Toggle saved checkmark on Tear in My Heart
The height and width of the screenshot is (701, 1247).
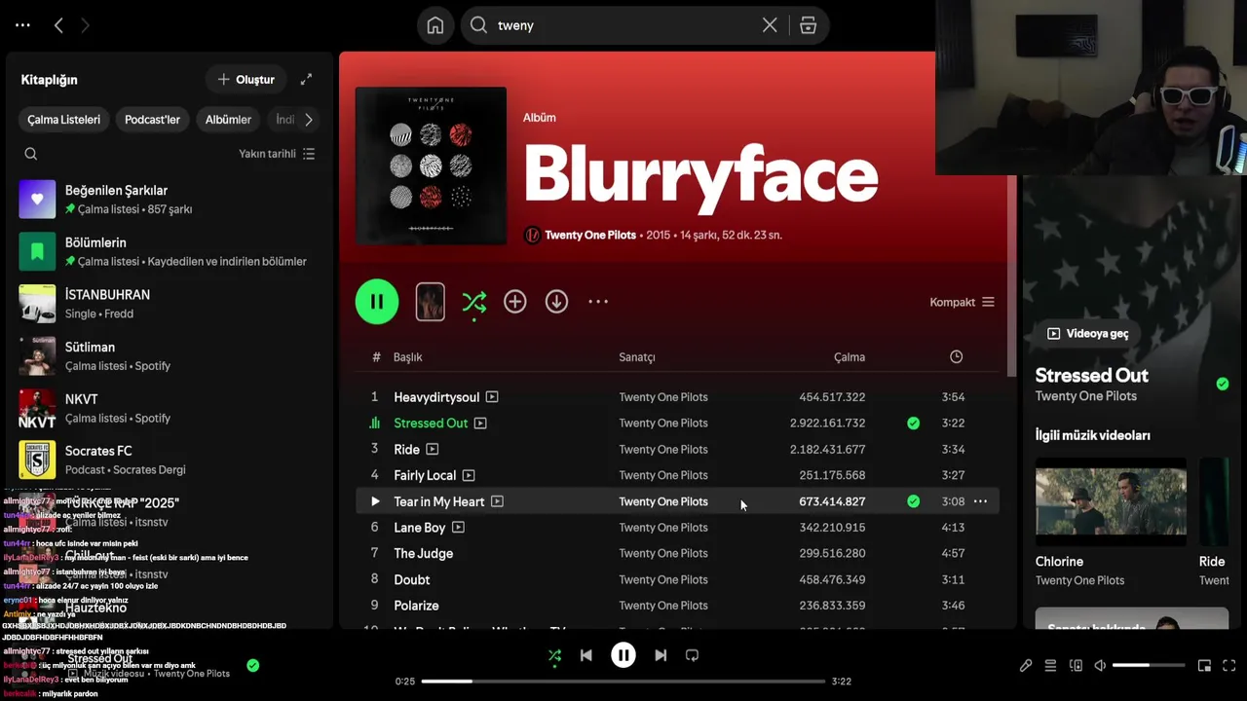(x=913, y=501)
